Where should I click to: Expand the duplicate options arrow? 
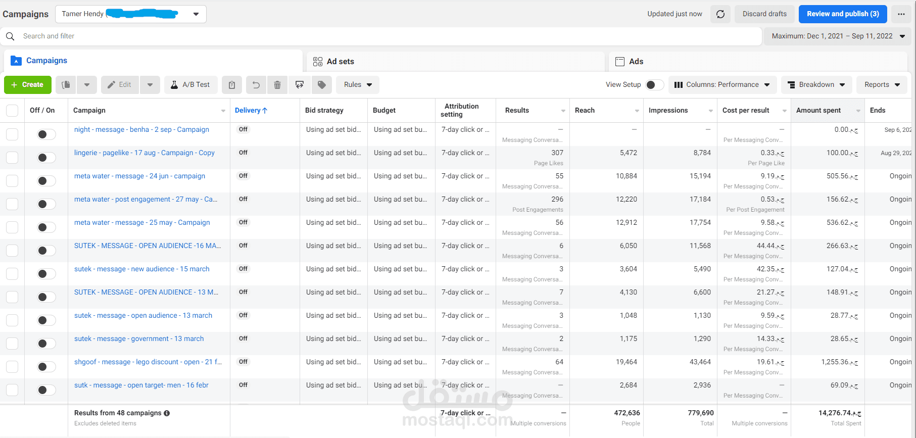coord(87,85)
